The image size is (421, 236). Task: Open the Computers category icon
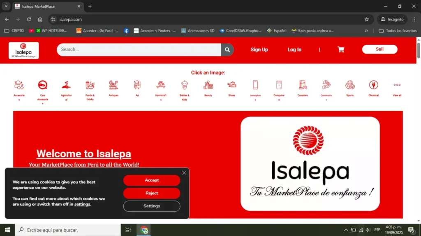279,85
